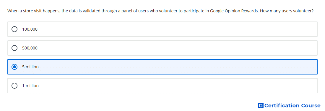Click the "5 million" answer label text
This screenshot has width=325, height=111.
tap(30, 67)
